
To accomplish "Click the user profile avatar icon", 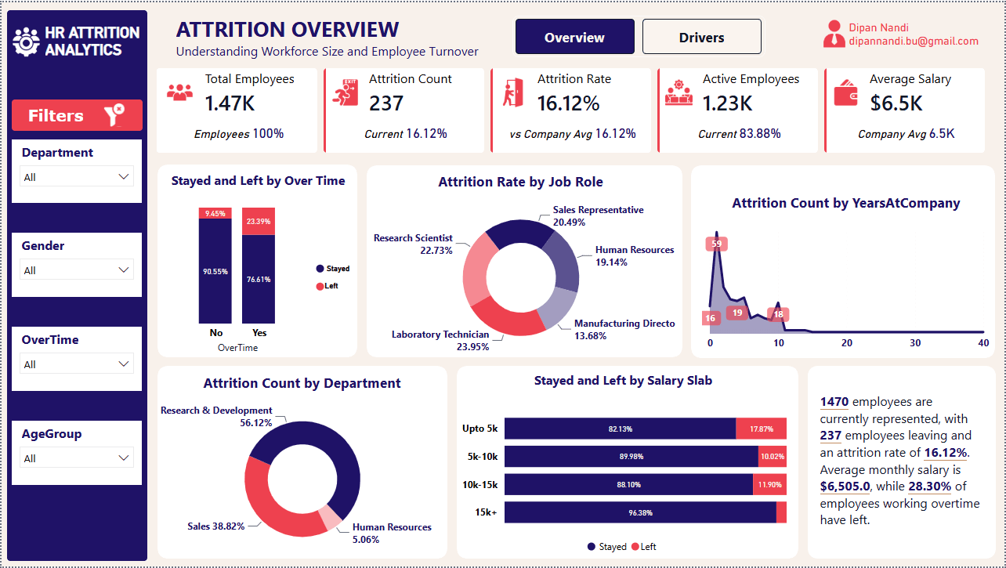I will (834, 34).
